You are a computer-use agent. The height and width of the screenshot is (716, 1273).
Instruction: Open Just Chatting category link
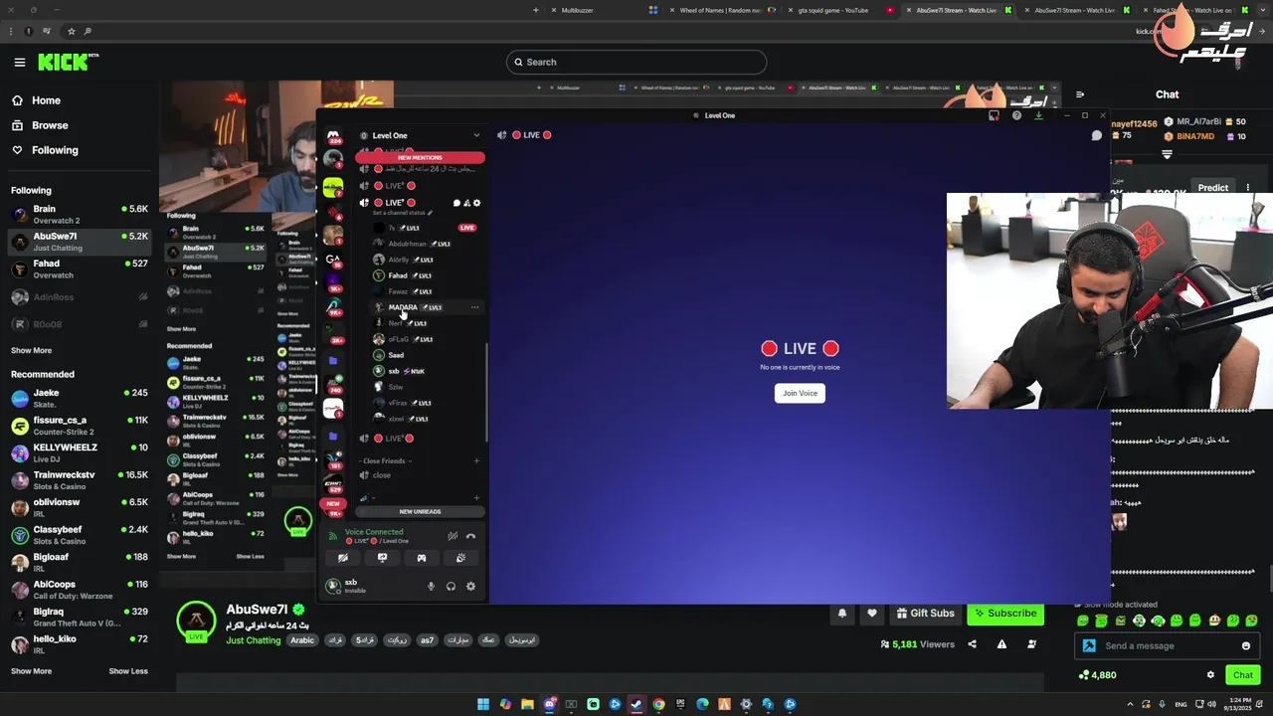click(253, 640)
